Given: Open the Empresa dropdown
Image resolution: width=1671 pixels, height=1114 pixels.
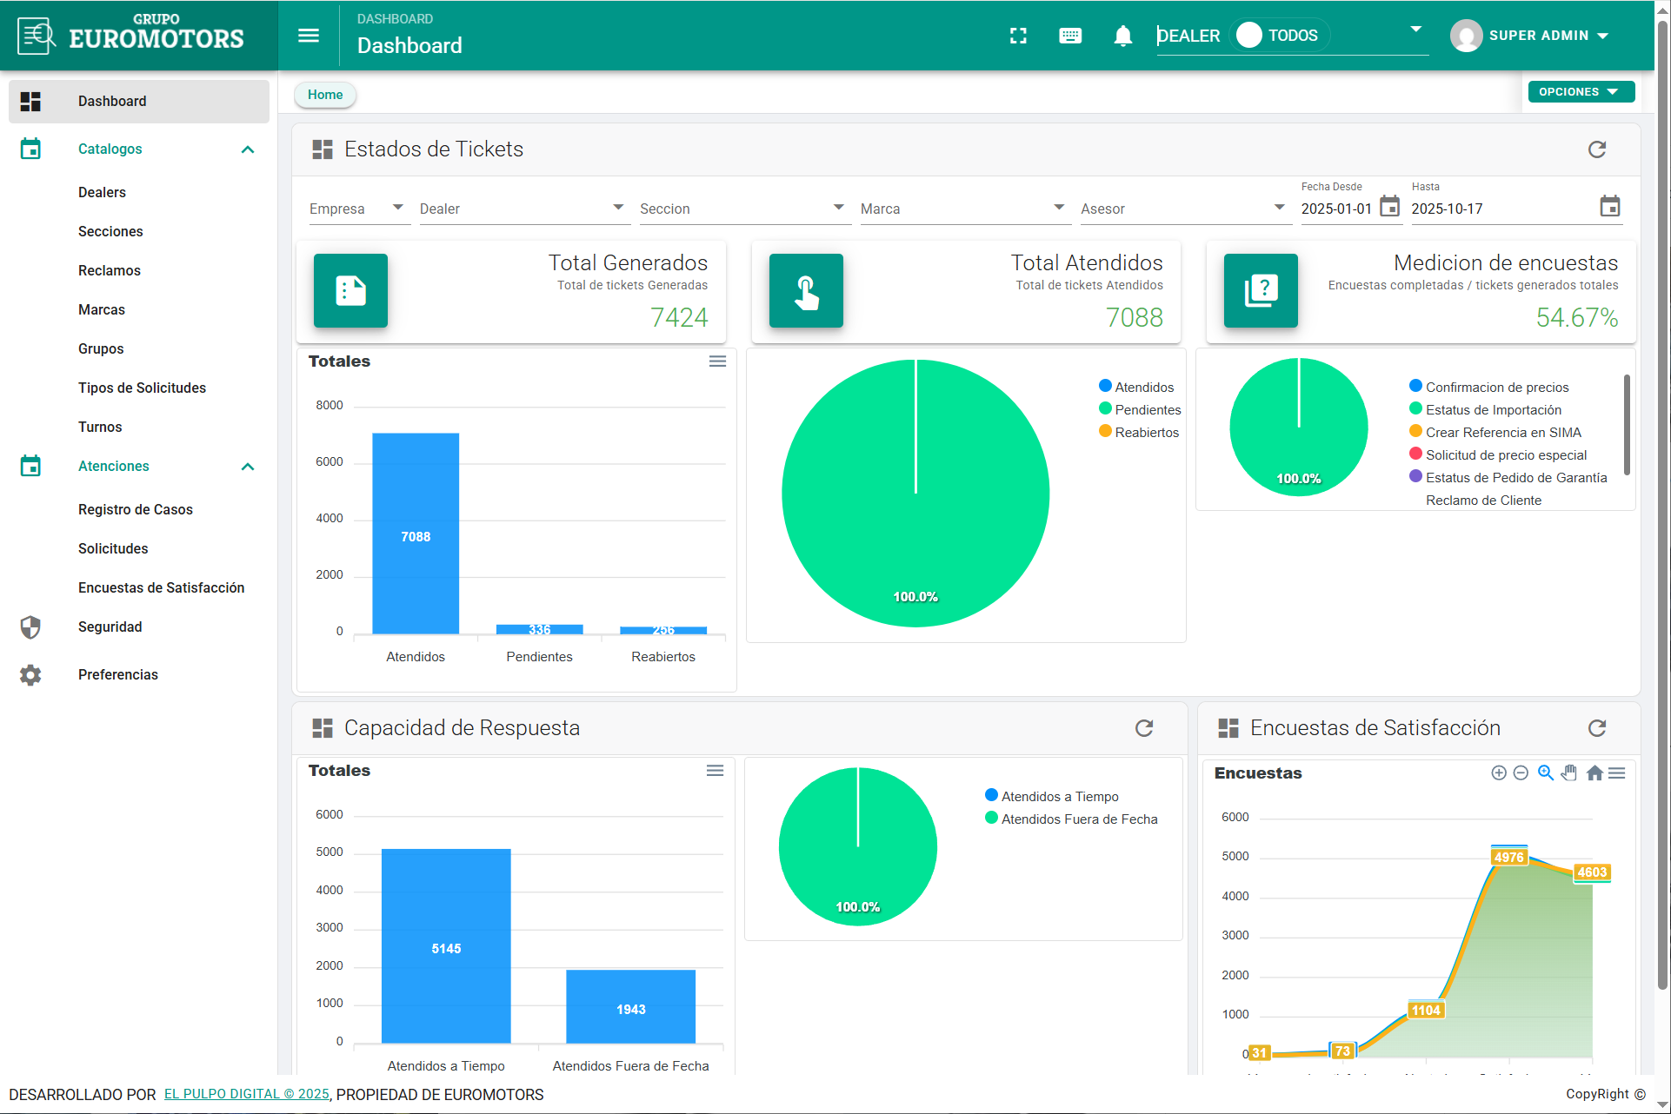Looking at the screenshot, I should 358,209.
